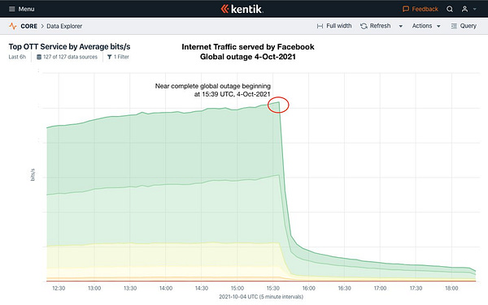
Task: Click the Last 6h time range
Action: pos(17,57)
